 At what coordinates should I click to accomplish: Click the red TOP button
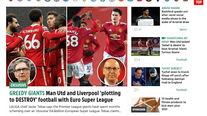coord(199,2)
